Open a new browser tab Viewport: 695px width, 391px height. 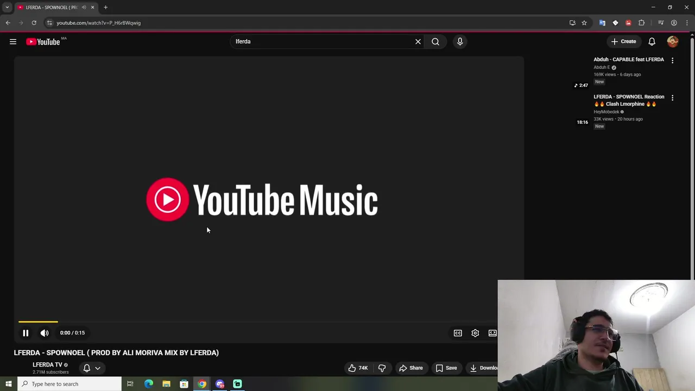pyautogui.click(x=105, y=8)
